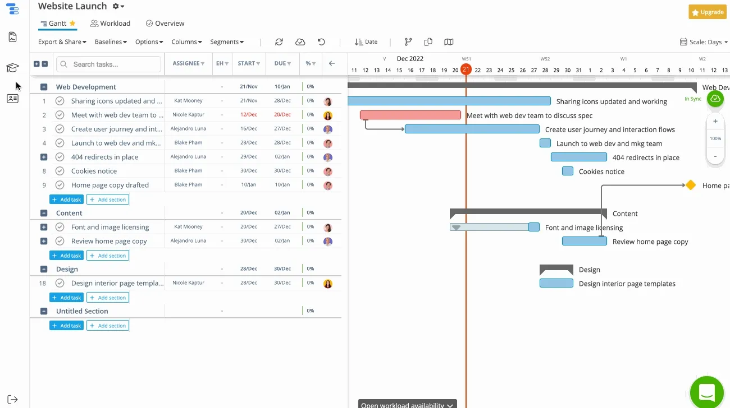
Task: Add section below Content section
Action: coord(108,256)
